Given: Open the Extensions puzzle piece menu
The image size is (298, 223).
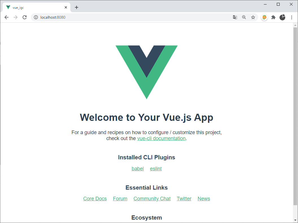Looking at the screenshot, I should click(x=273, y=17).
